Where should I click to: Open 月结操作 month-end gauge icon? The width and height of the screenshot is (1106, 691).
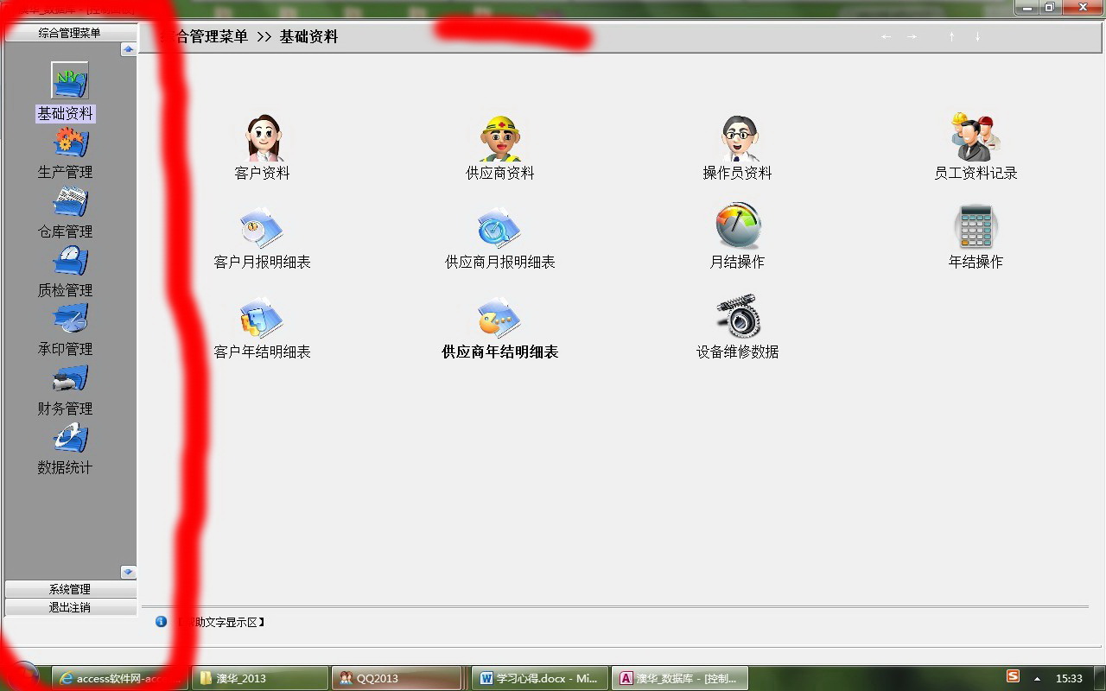pyautogui.click(x=738, y=226)
